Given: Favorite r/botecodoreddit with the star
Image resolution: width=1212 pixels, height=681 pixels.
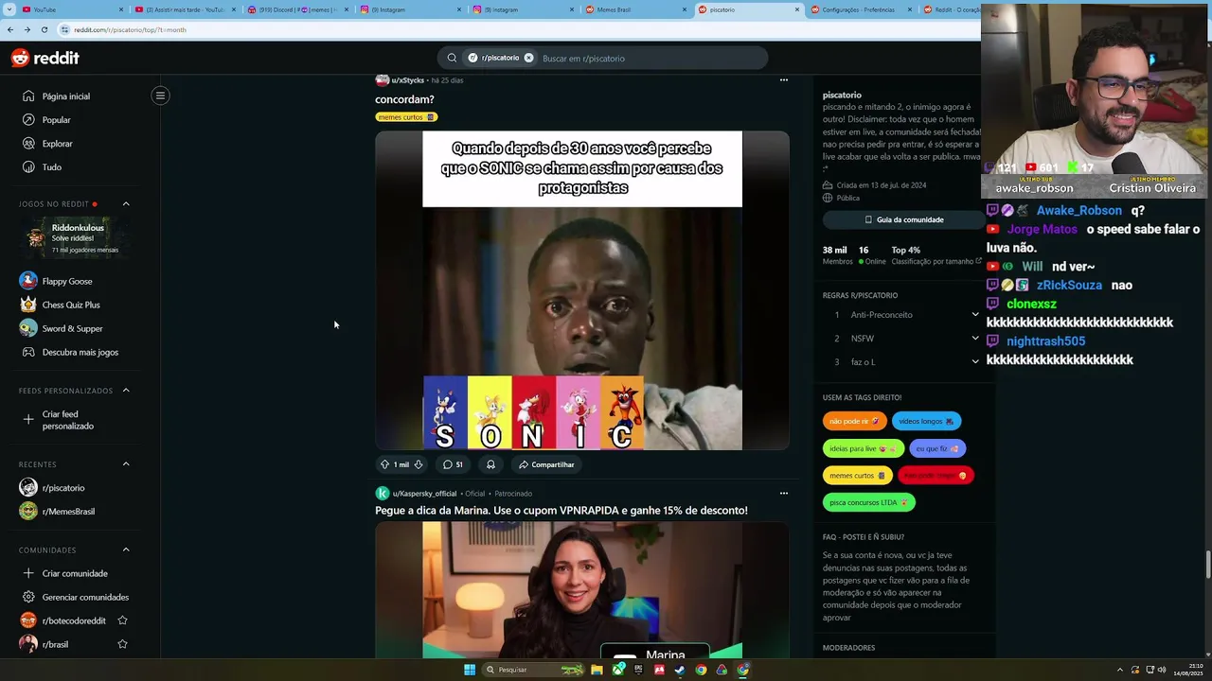Looking at the screenshot, I should [x=122, y=620].
